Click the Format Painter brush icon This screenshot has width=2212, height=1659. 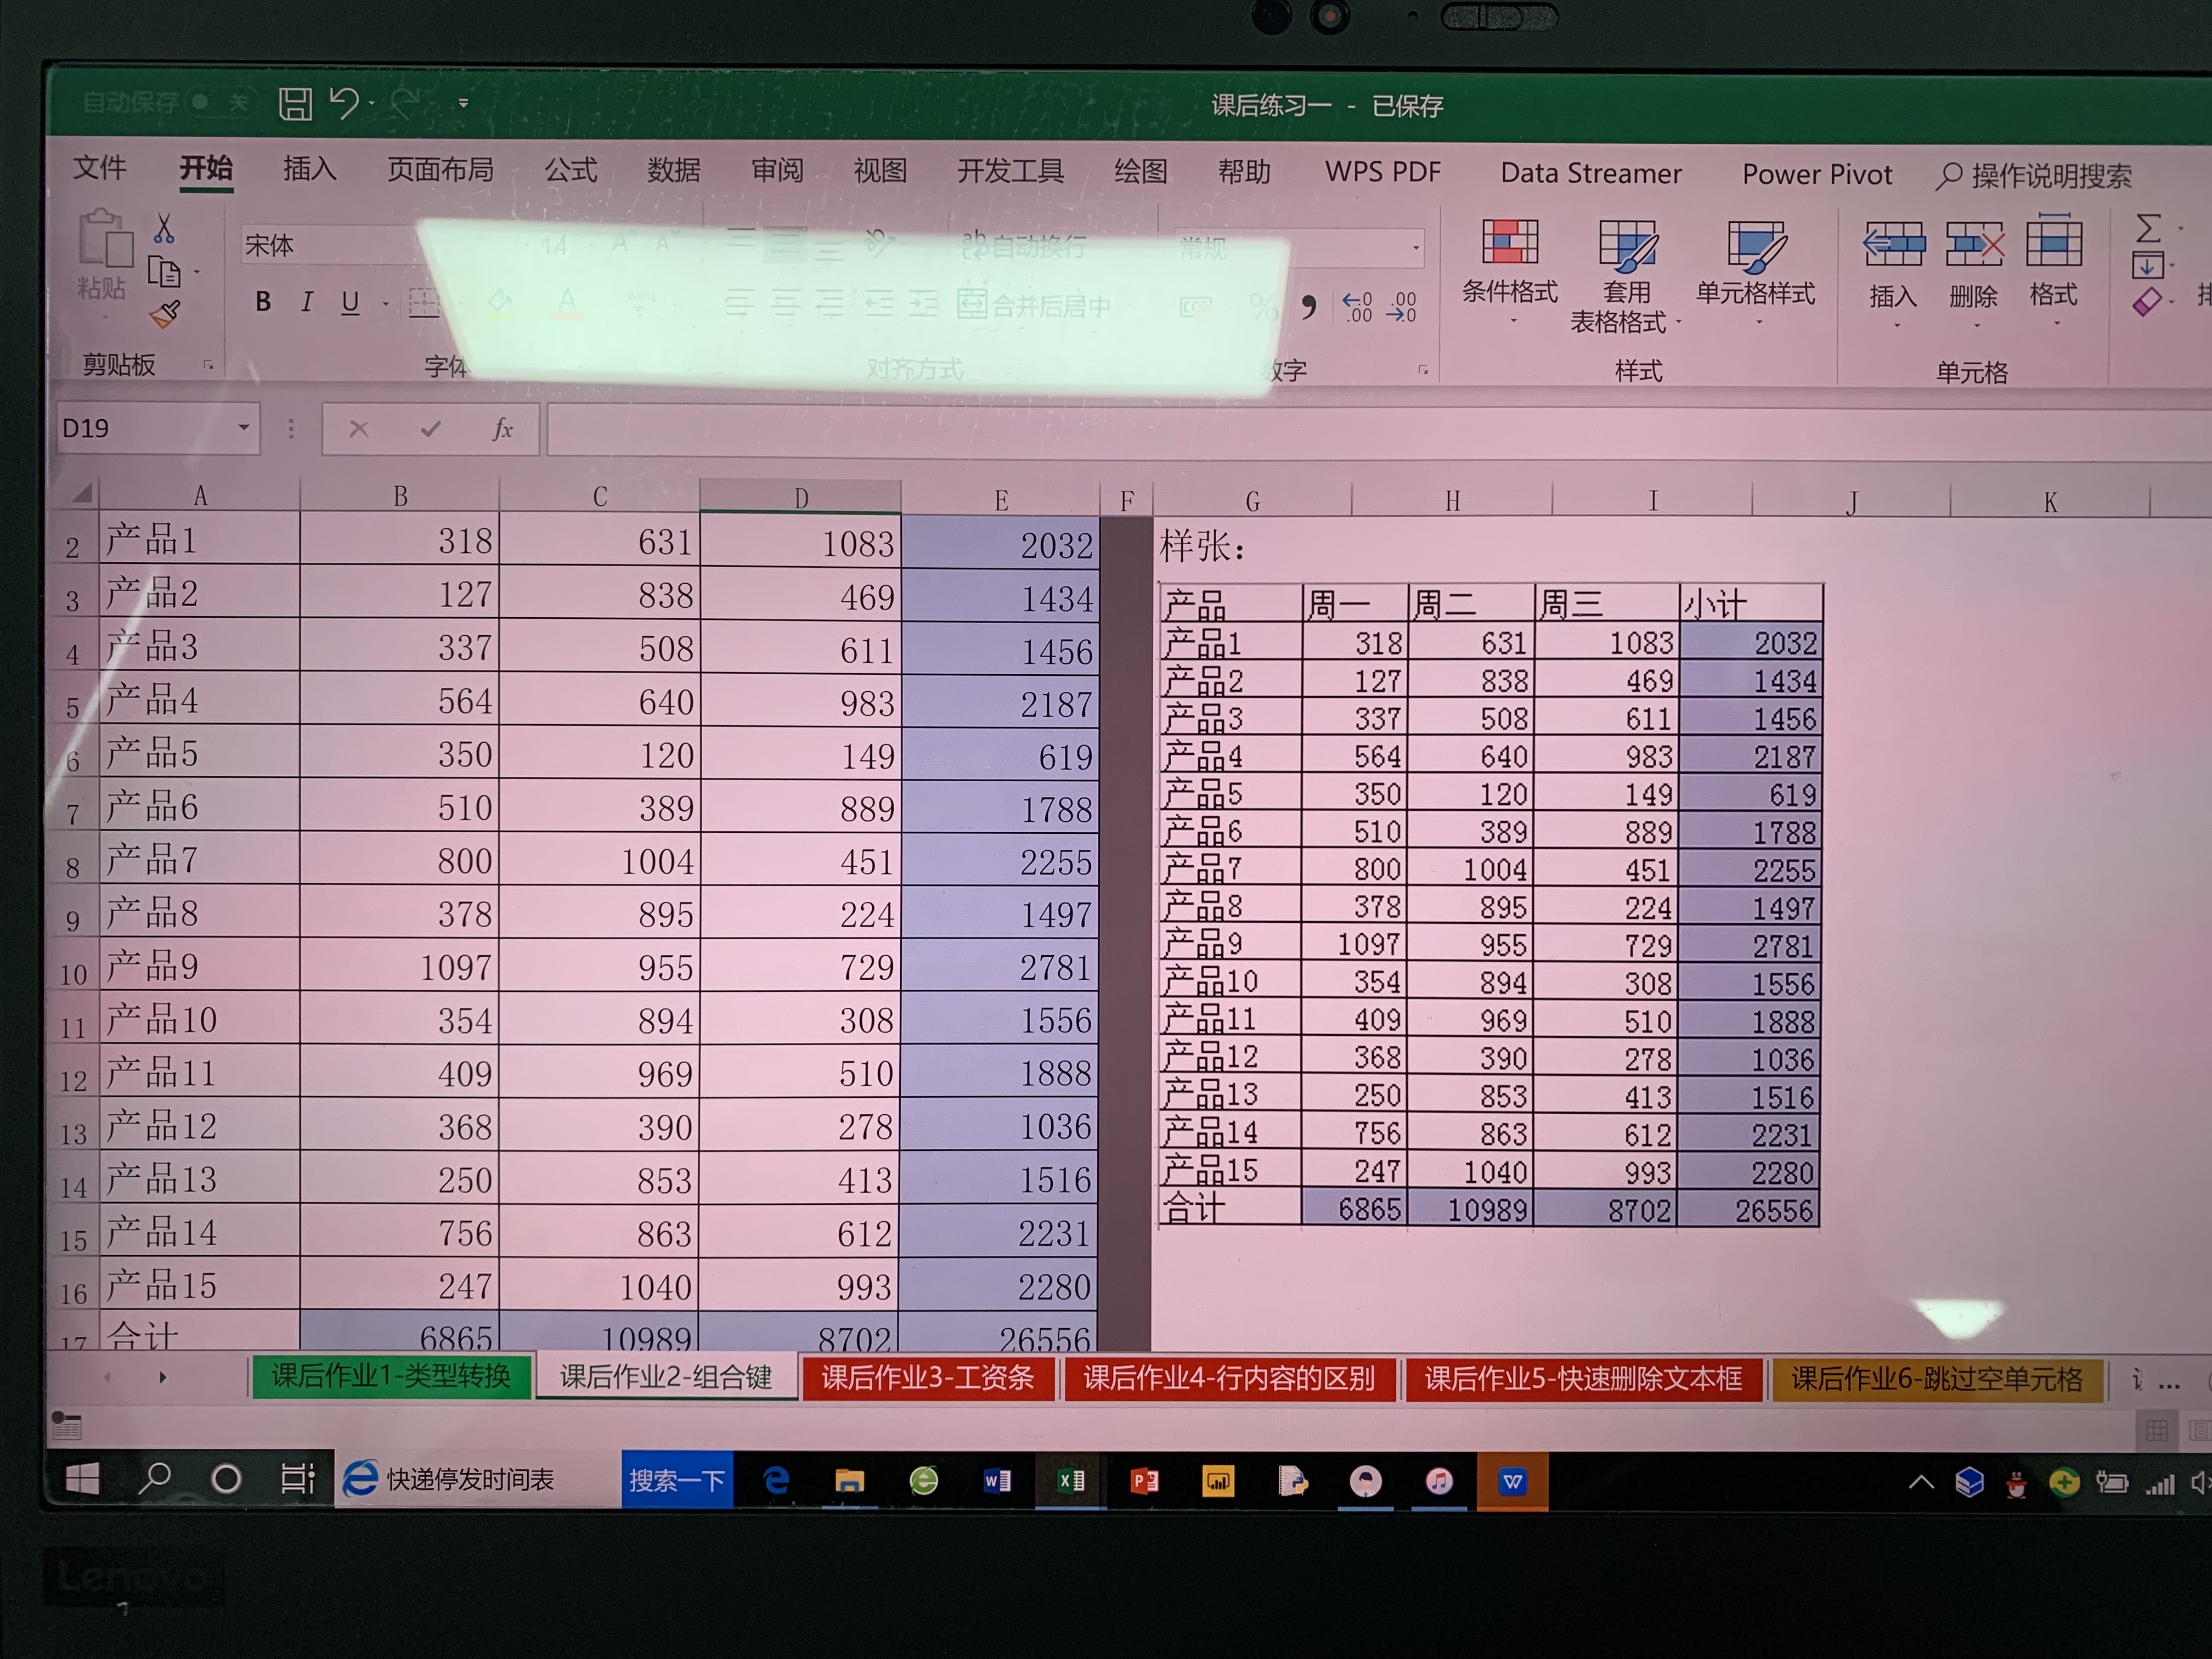(x=165, y=315)
